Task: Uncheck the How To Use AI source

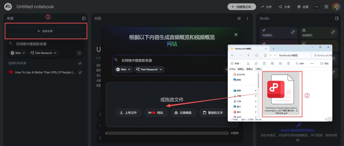Action: (80, 72)
